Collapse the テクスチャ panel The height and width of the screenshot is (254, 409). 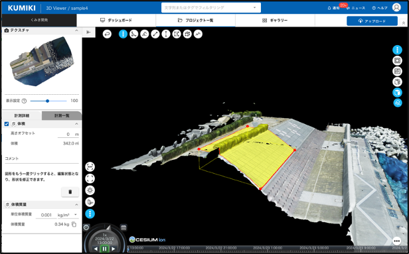pyautogui.click(x=76, y=31)
